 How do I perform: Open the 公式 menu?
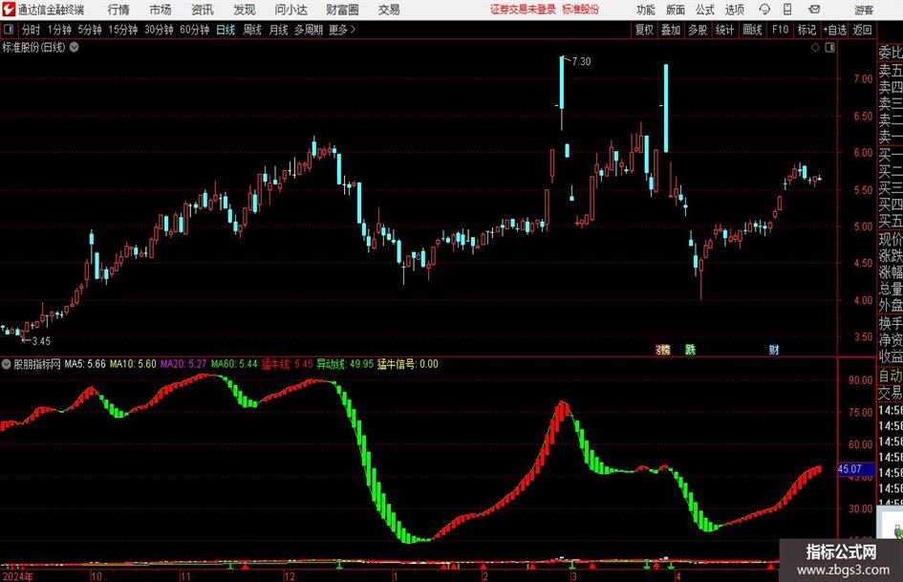coord(705,10)
